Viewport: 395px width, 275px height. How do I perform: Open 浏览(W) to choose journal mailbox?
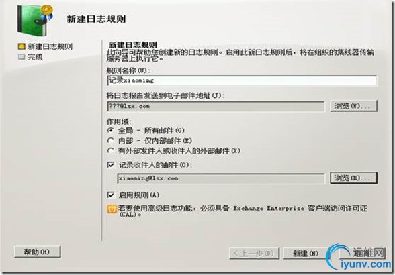point(353,106)
